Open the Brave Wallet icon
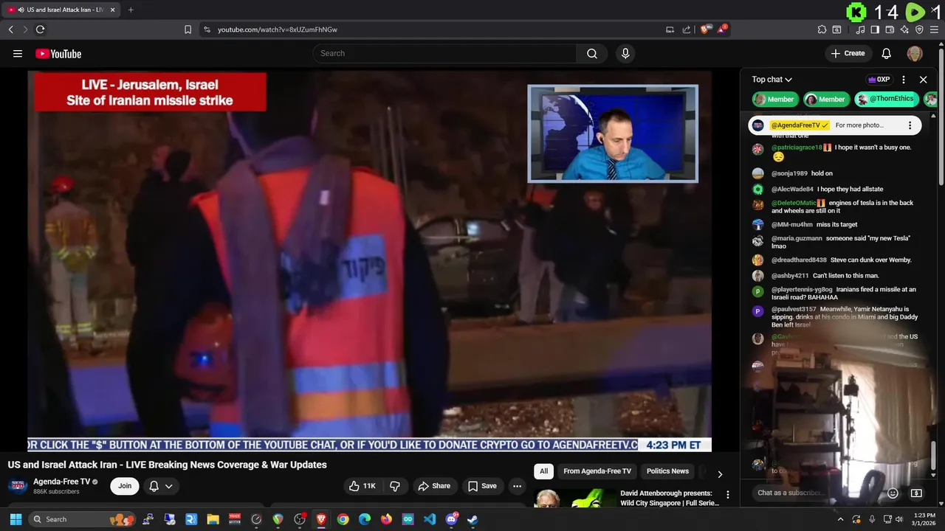 pos(890,29)
